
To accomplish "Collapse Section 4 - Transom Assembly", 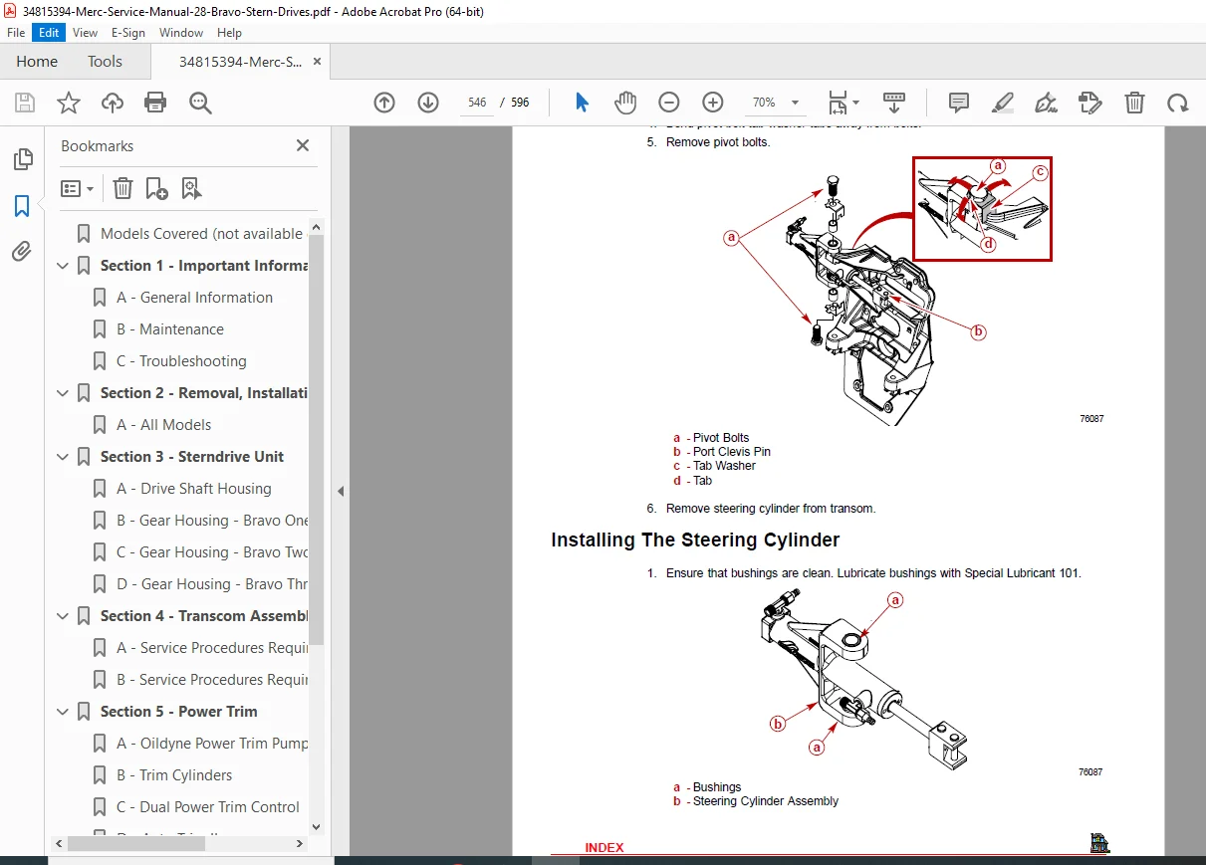I will click(63, 616).
